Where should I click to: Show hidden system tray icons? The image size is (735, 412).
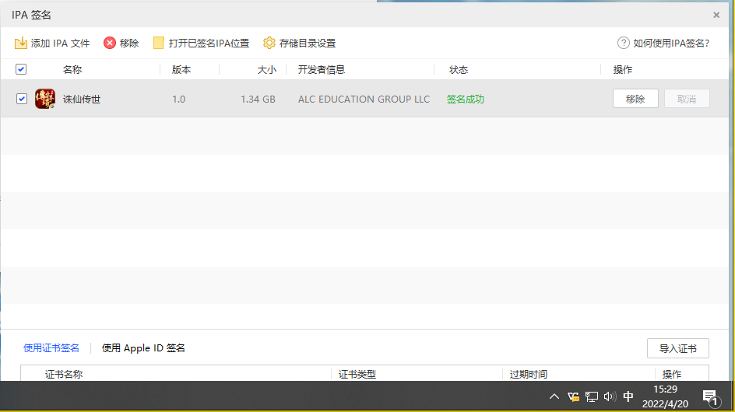tap(554, 396)
